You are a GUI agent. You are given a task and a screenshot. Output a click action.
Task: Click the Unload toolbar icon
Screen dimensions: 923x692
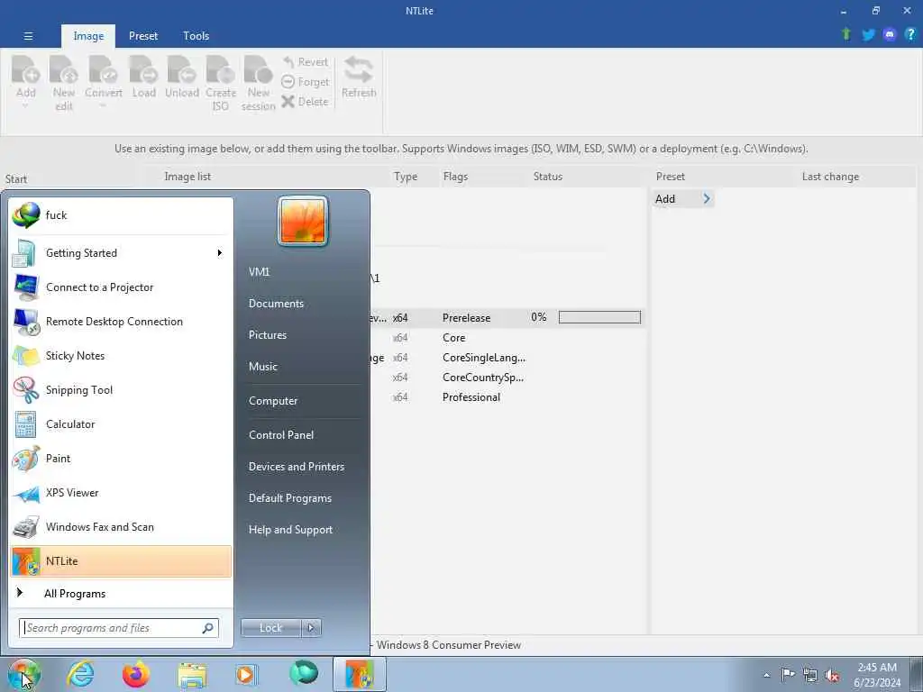[182, 77]
